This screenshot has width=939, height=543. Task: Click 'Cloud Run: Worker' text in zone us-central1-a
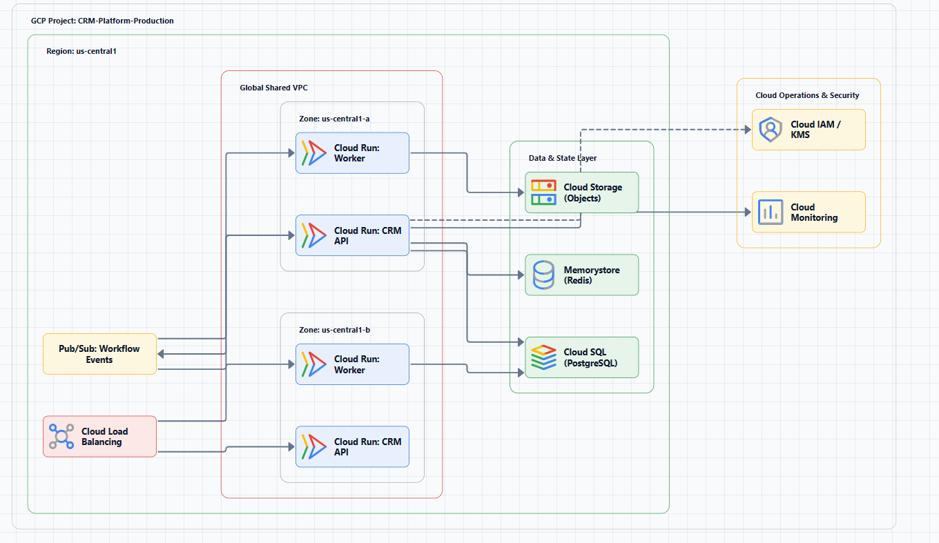point(356,153)
